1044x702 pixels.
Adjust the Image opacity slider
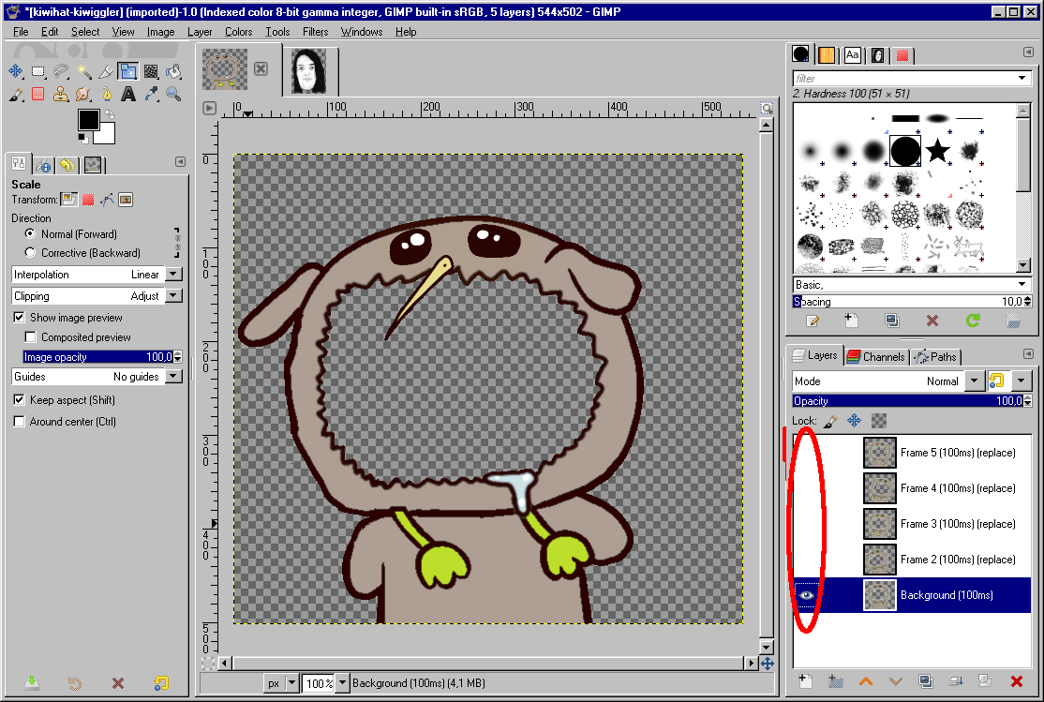(x=97, y=357)
